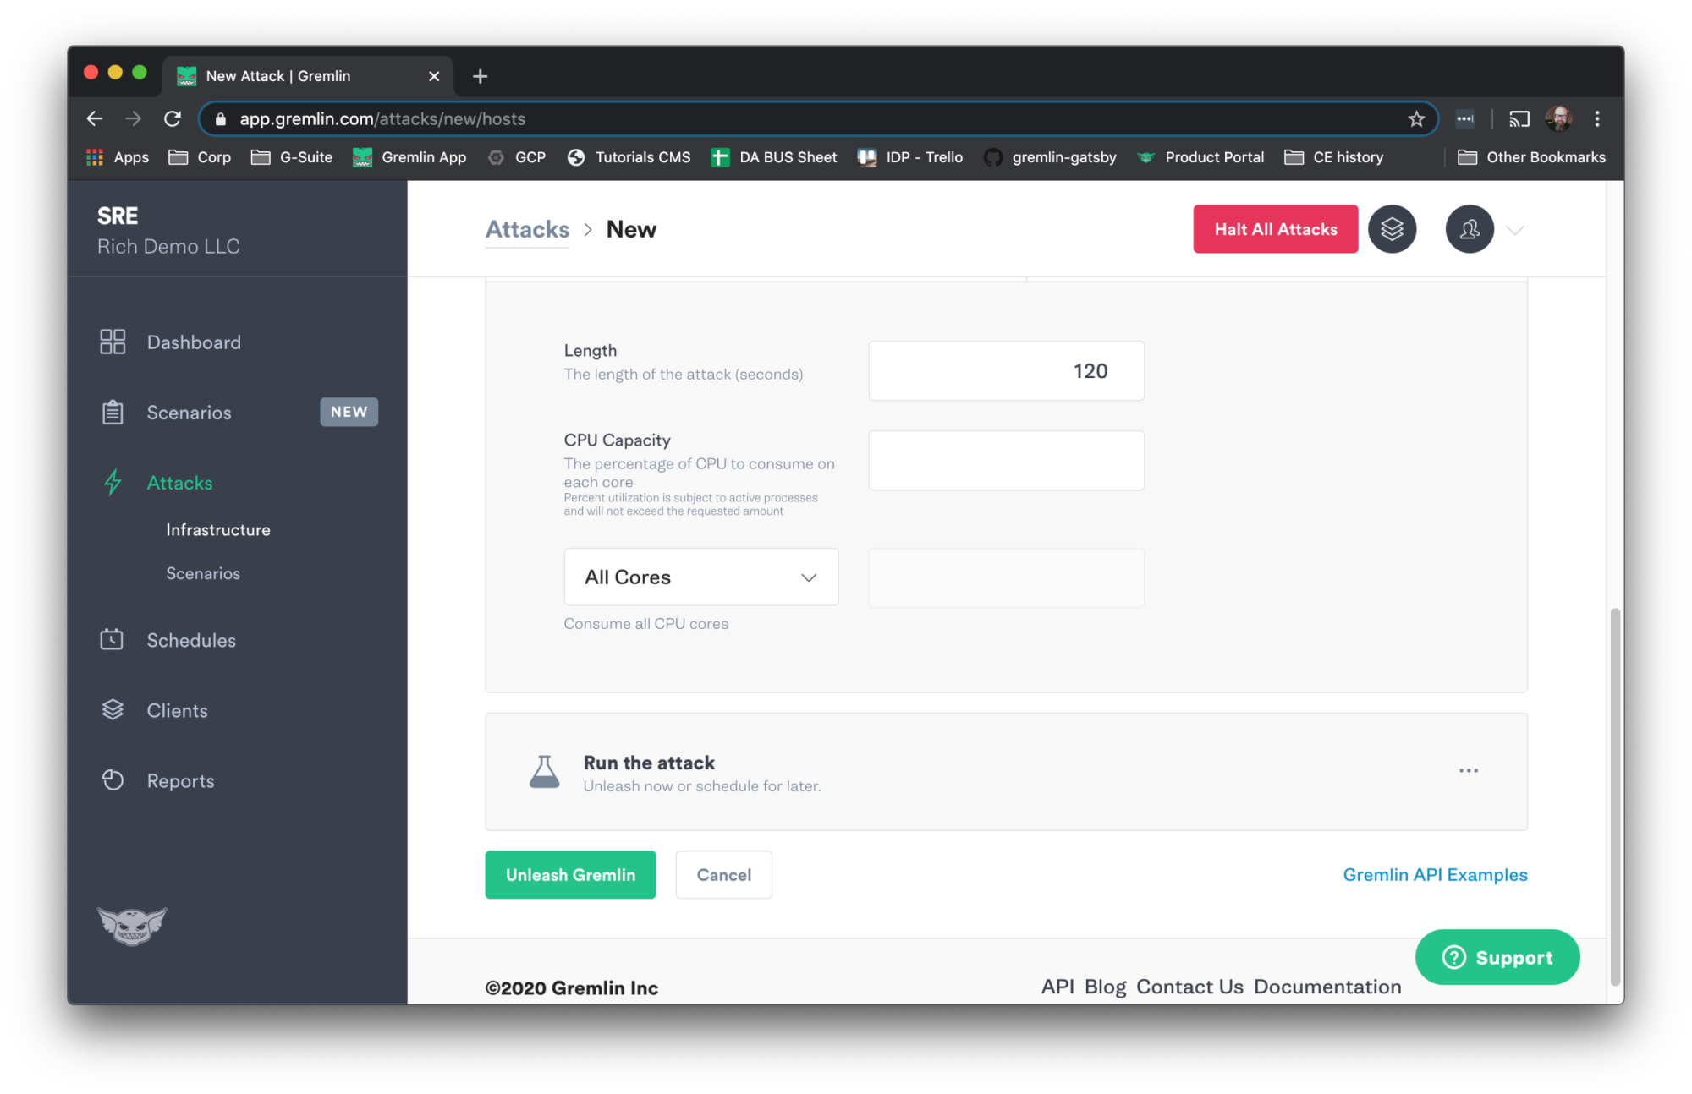Open Clients in the sidebar
The width and height of the screenshot is (1692, 1094).
(x=177, y=710)
